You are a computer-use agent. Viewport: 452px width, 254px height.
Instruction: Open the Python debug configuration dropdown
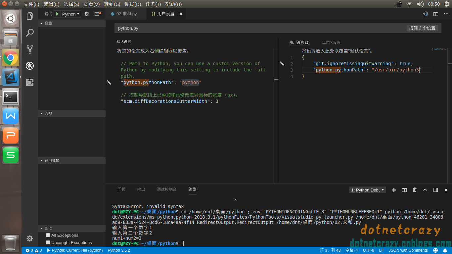[x=71, y=14]
